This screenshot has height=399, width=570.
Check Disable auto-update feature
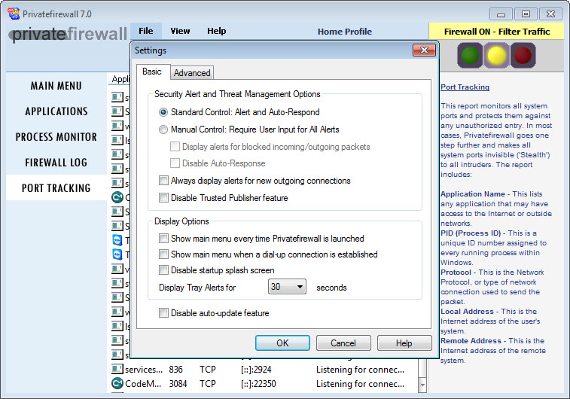[x=163, y=313]
